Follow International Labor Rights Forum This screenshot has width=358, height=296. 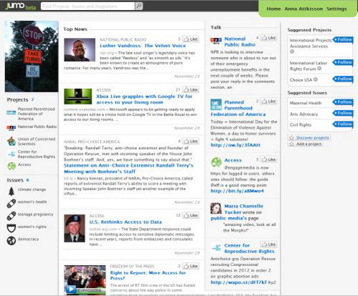[x=343, y=62]
